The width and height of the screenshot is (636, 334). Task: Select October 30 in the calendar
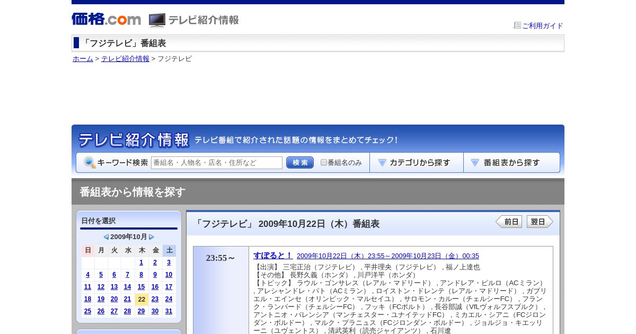point(155,311)
